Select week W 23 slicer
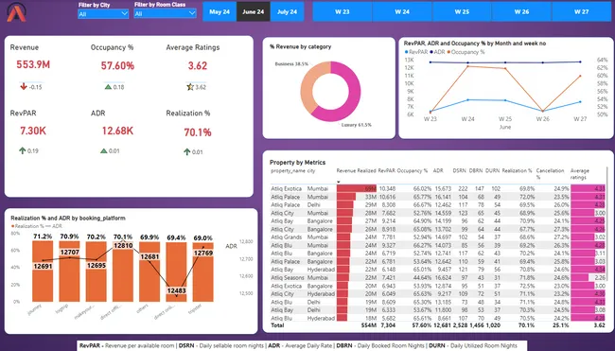This screenshot has width=615, height=351. pos(342,11)
